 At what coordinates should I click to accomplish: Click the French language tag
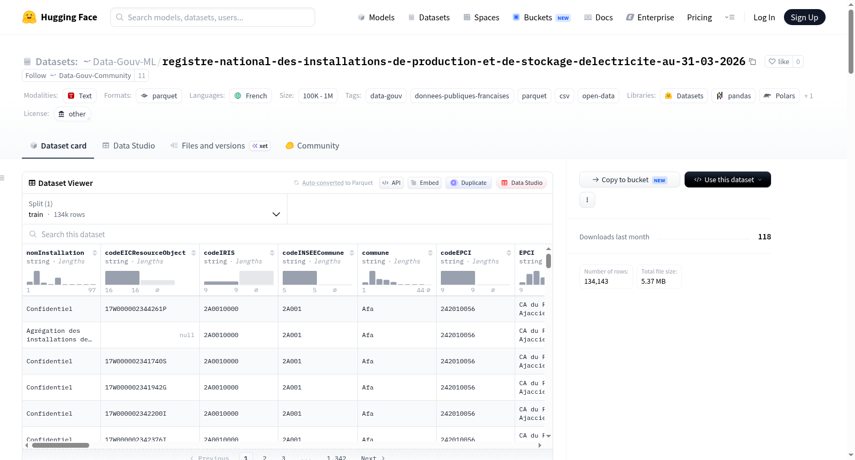coord(251,96)
